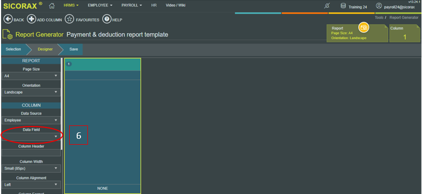
Task: Open the Column Alignment dropdown showing Left
Action: [x=31, y=184]
